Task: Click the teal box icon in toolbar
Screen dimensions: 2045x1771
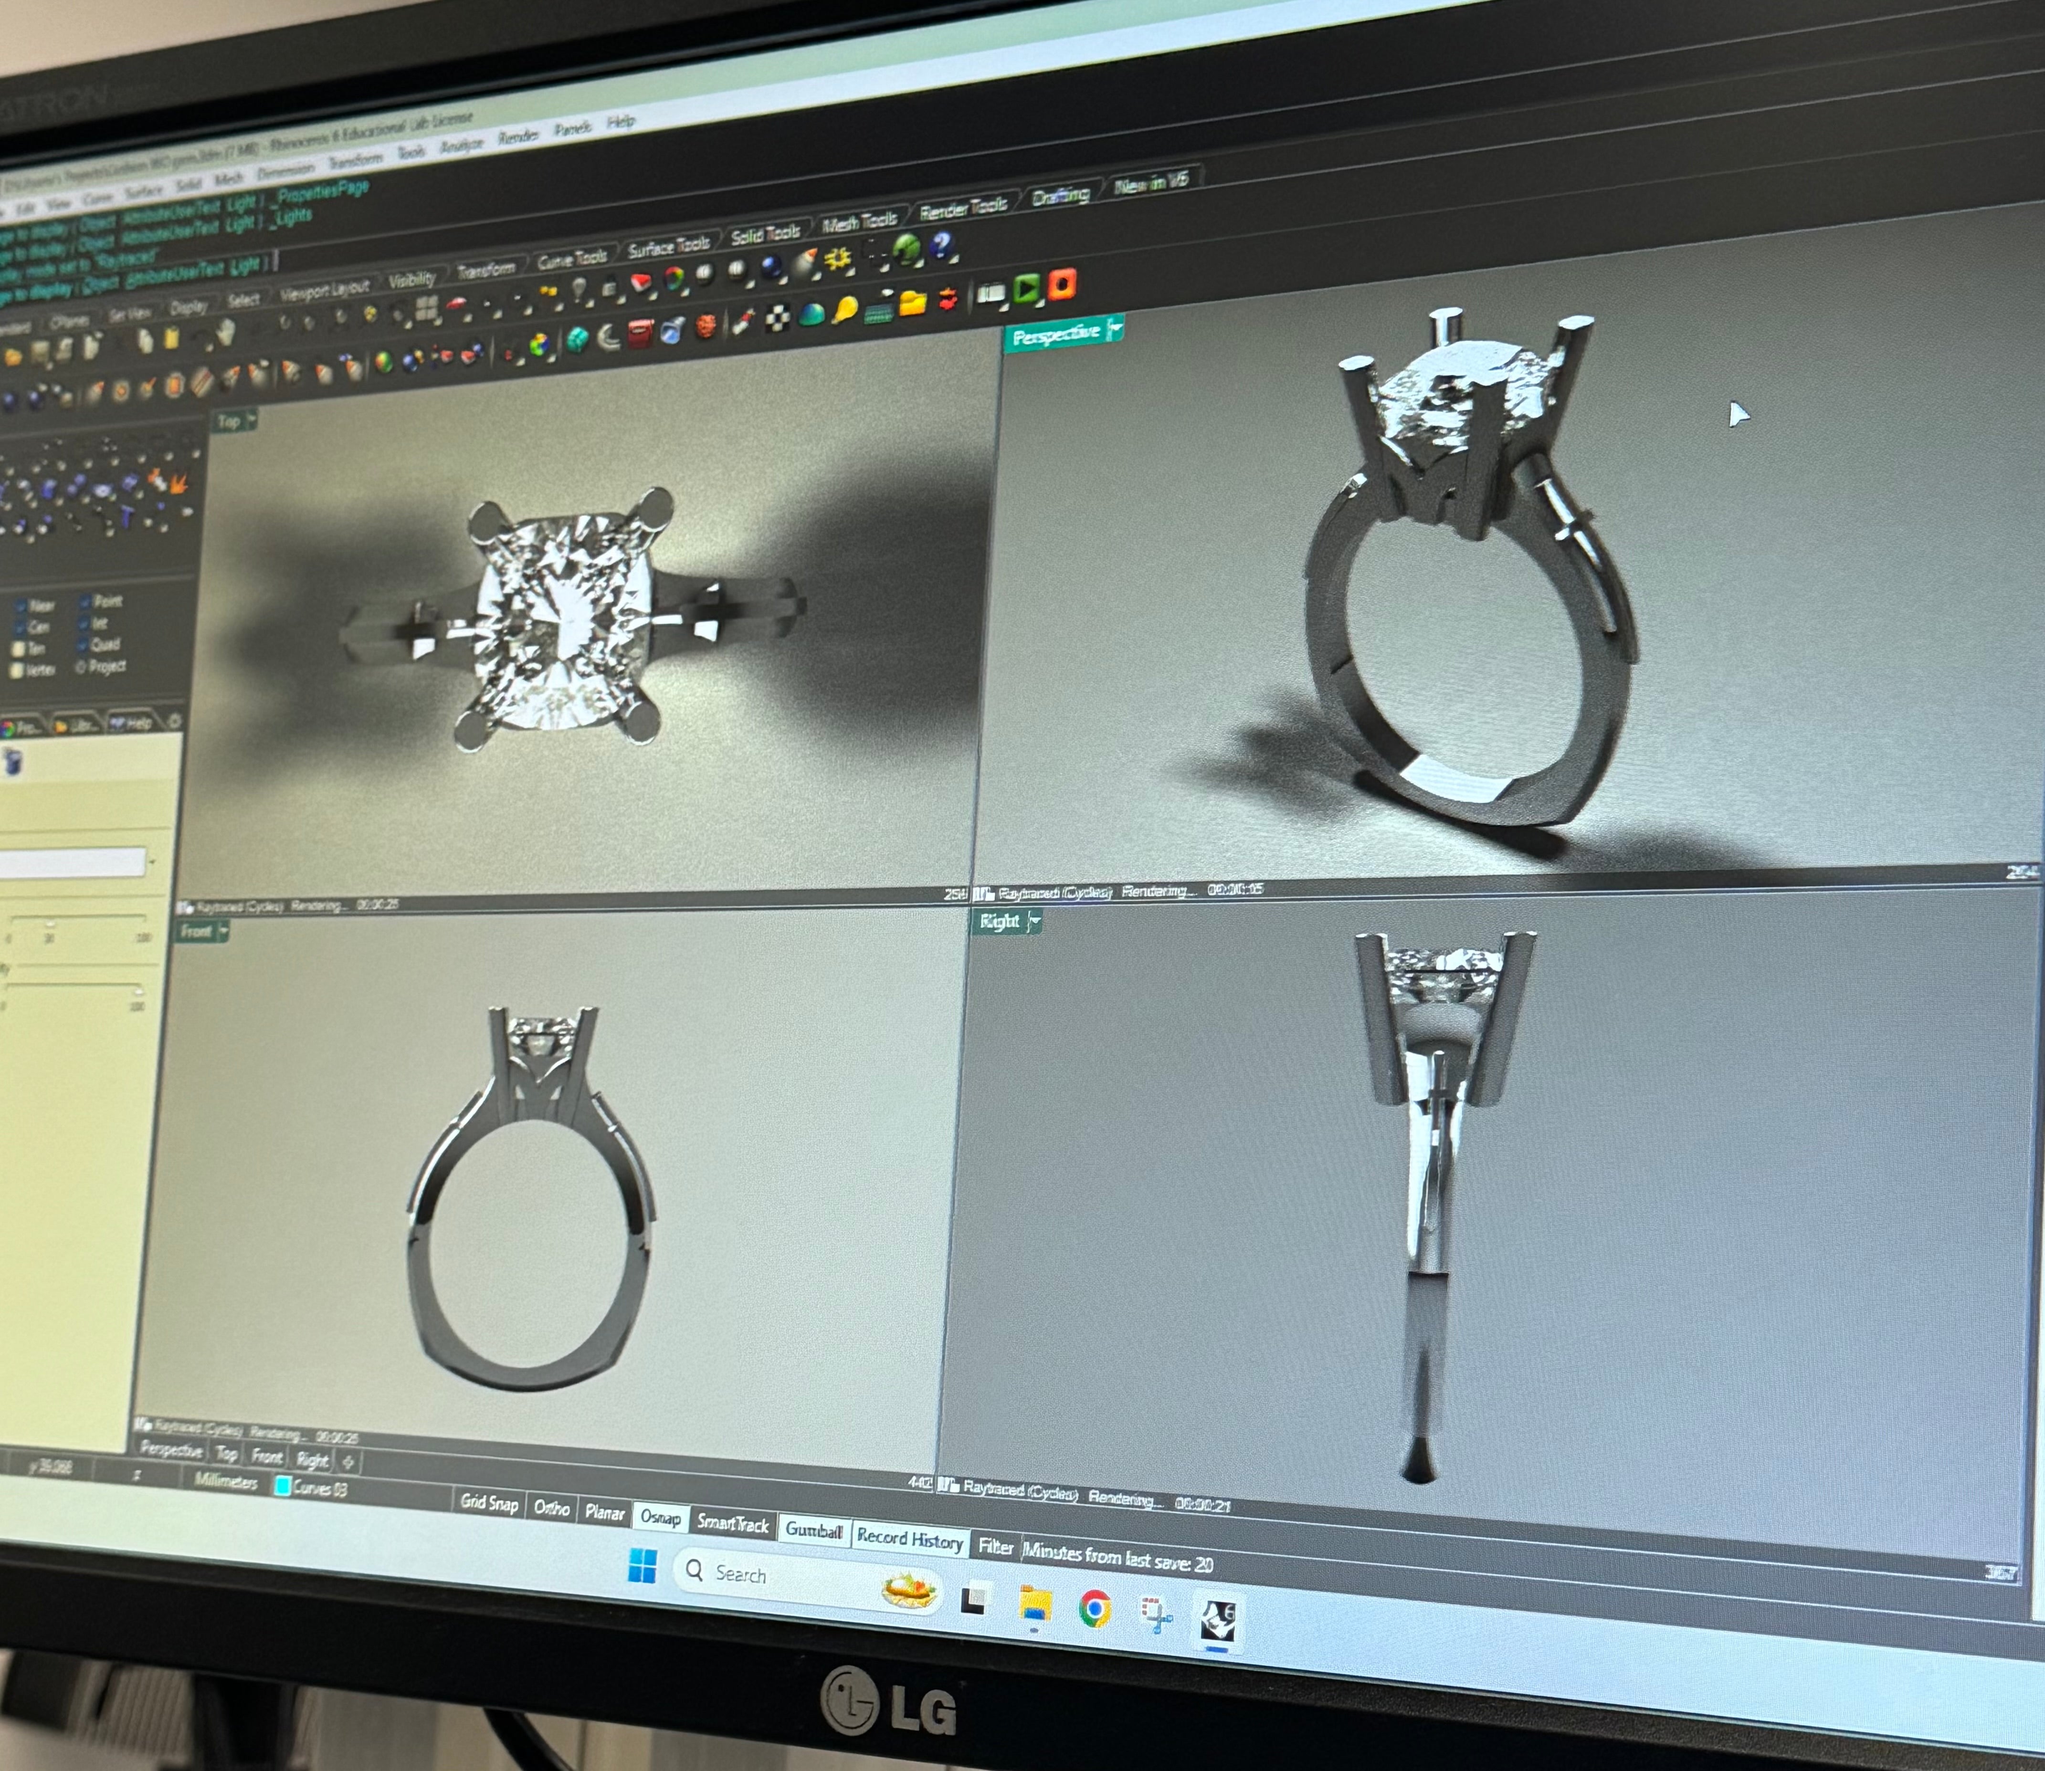Action: point(578,339)
